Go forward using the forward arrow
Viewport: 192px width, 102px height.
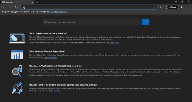[10, 7]
